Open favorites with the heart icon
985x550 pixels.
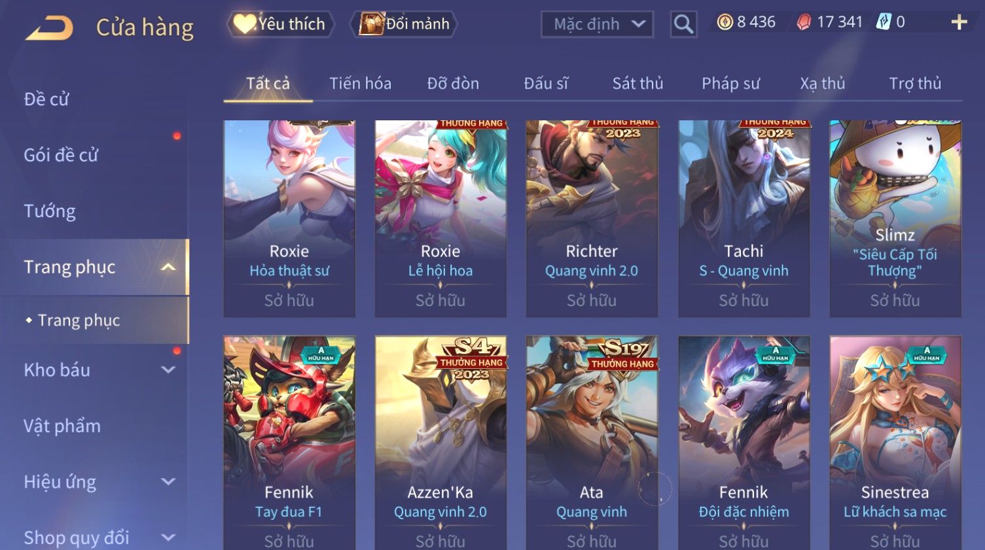(244, 24)
